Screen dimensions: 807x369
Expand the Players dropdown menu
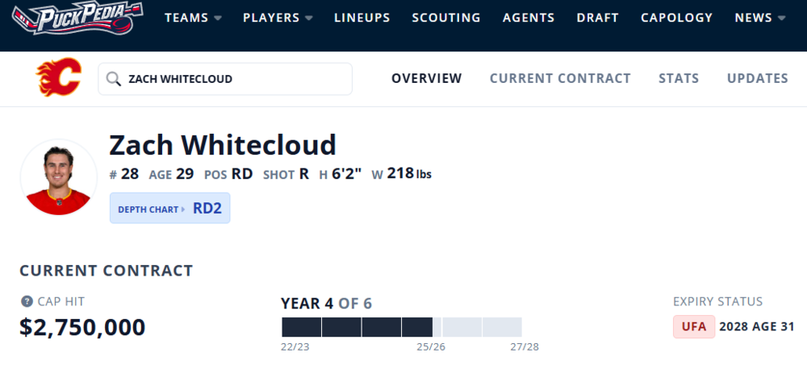point(277,18)
